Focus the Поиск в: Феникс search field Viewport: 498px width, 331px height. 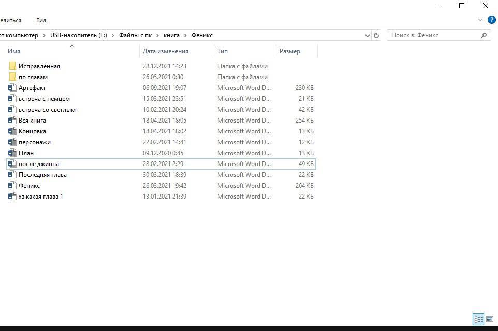pos(432,35)
